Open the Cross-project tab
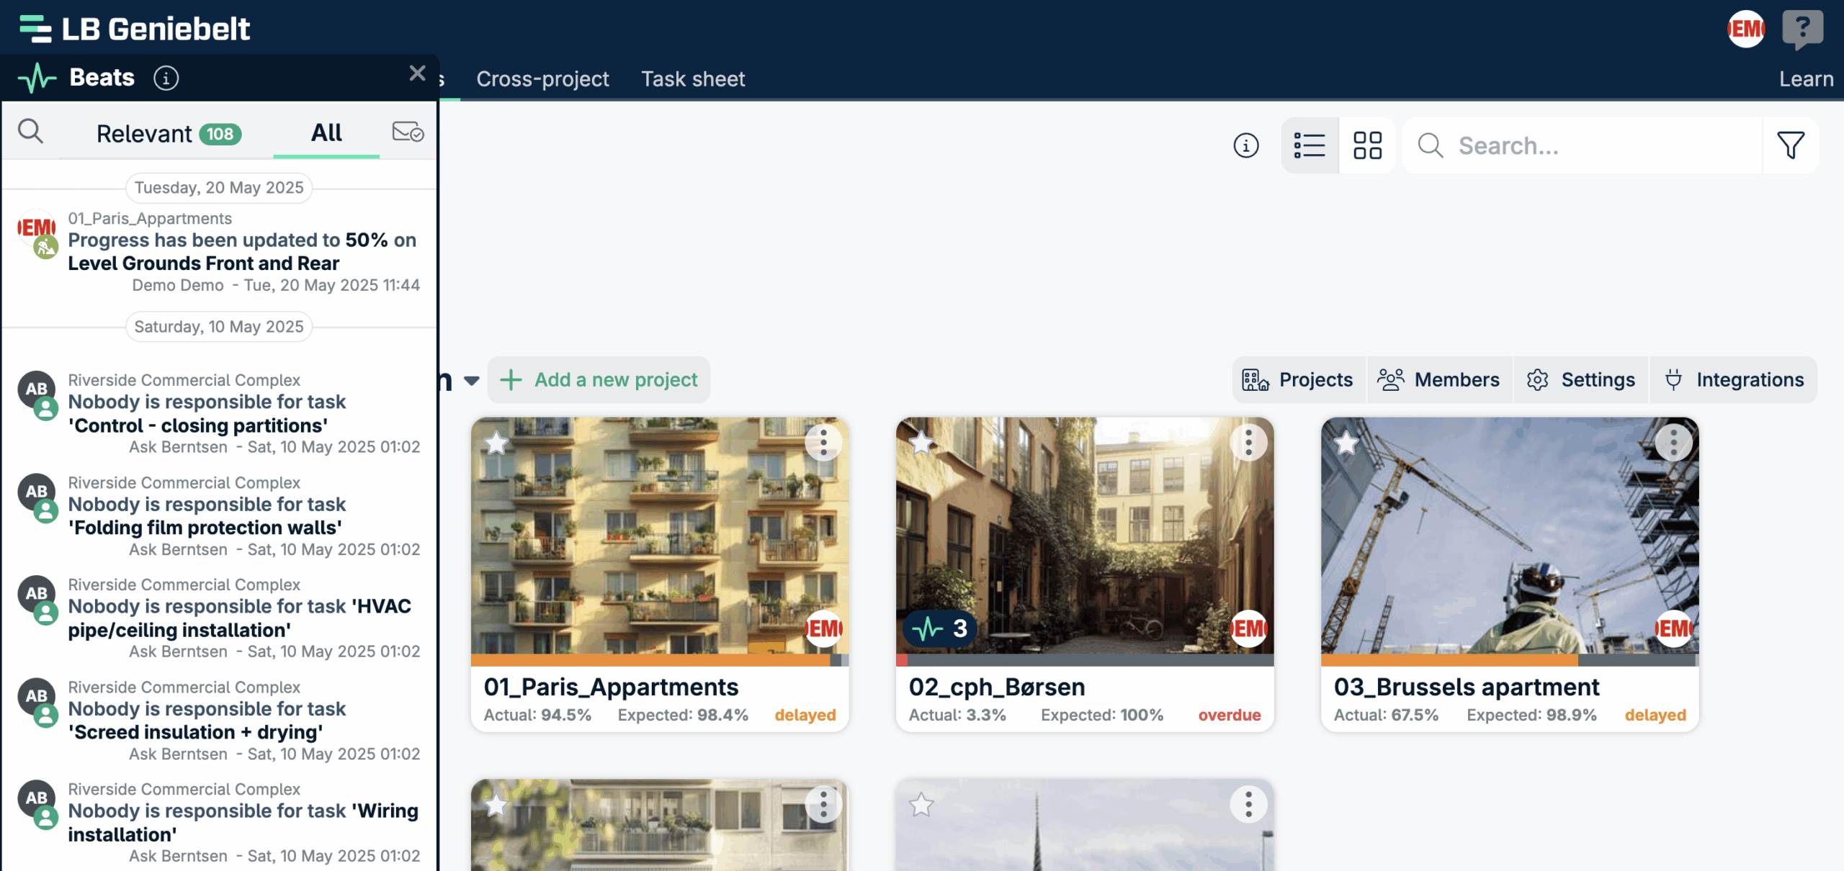The height and width of the screenshot is (871, 1844). (542, 78)
